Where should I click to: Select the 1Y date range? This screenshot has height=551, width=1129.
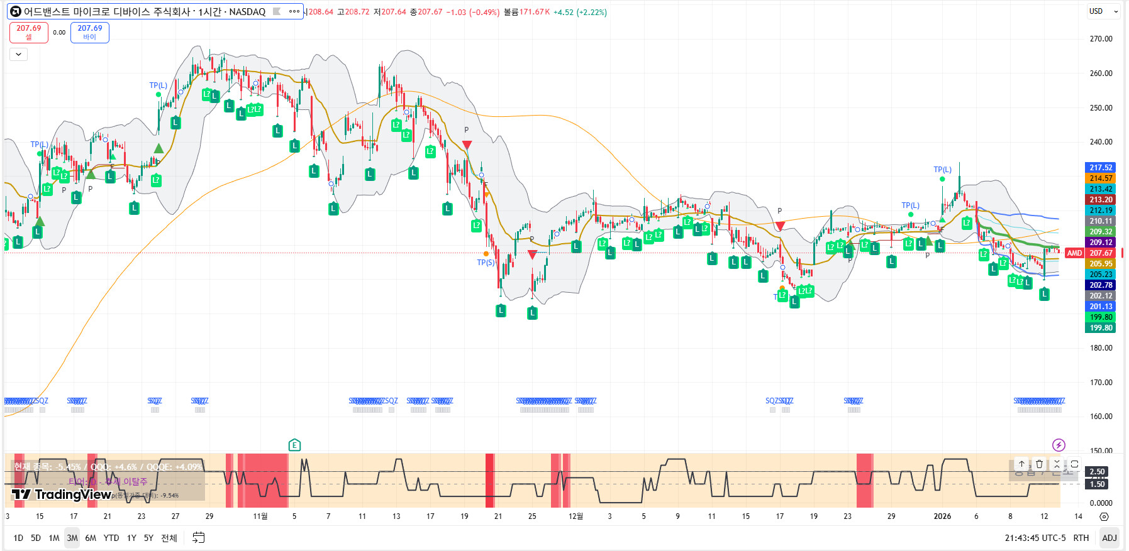[131, 538]
